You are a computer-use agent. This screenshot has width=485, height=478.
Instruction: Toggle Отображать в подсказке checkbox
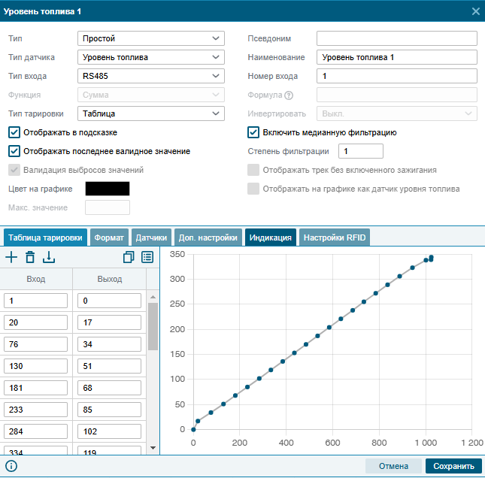pyautogui.click(x=14, y=132)
